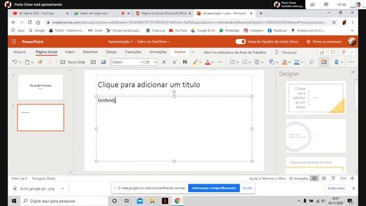
Task: Toggle Faixa de Opções de Linha Única switch
Action: click(240, 42)
